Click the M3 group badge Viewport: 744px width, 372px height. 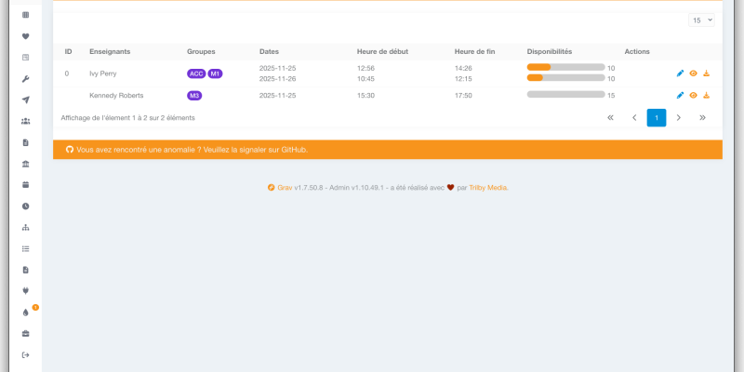[x=194, y=96]
